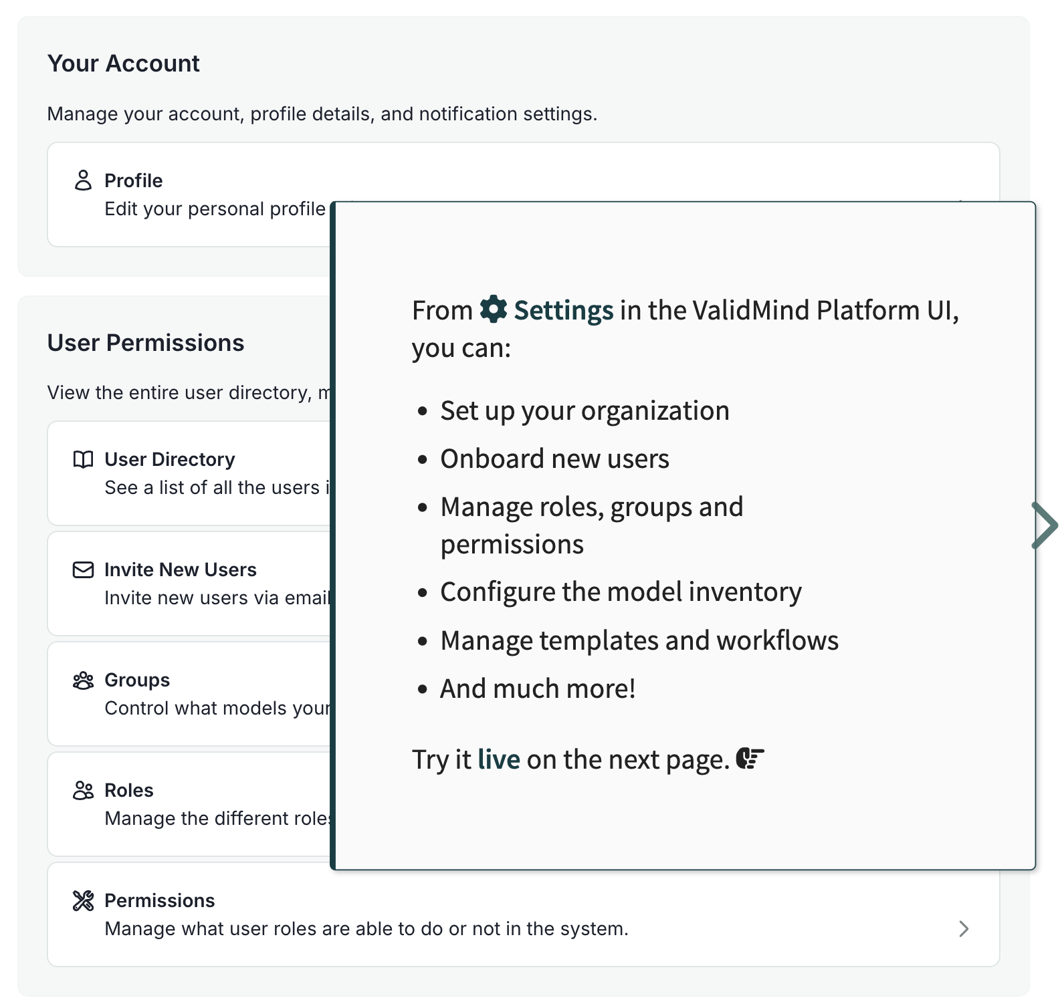Click the Groups people icon
The height and width of the screenshot is (1004, 1062).
point(83,680)
